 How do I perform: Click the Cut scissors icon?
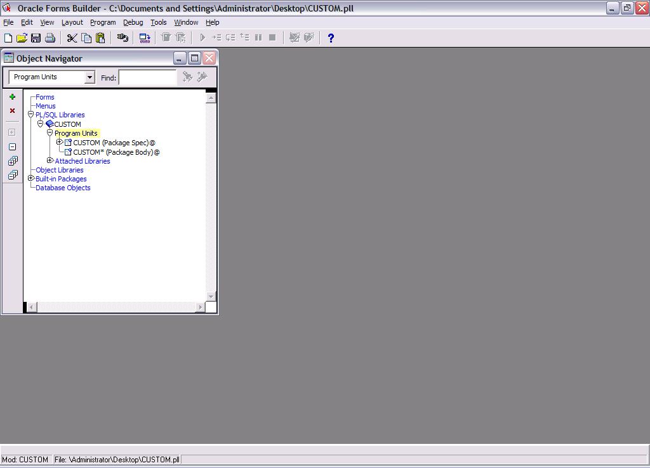(72, 38)
